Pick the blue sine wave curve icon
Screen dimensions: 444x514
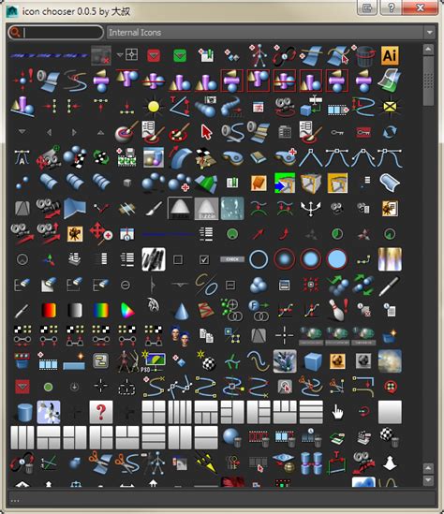(x=259, y=361)
